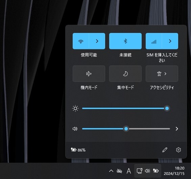Open all settings via gear icon
Screen dimensions: 191x179
[178, 150]
